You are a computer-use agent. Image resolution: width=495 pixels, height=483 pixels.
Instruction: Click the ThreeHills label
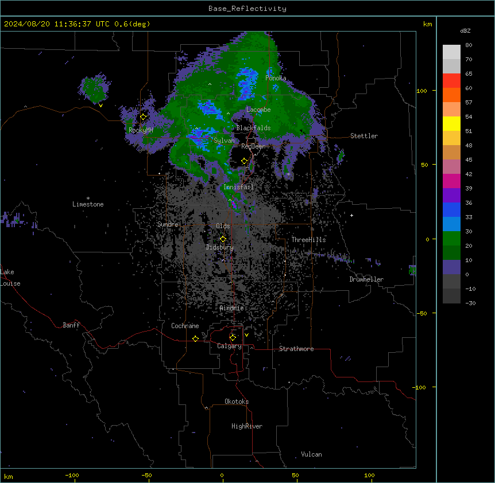[308, 240]
